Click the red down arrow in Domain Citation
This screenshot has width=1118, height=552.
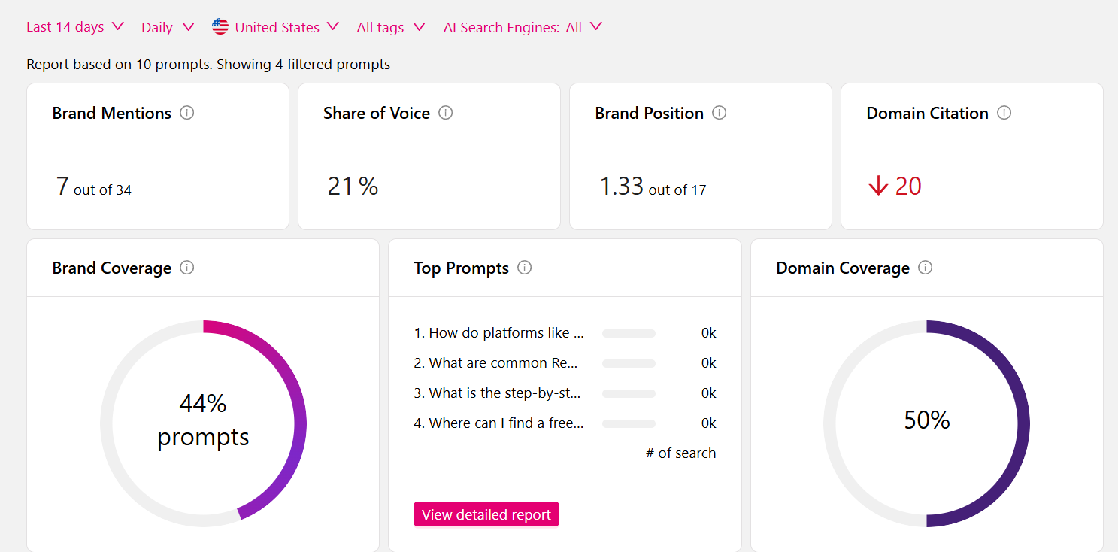tap(878, 186)
